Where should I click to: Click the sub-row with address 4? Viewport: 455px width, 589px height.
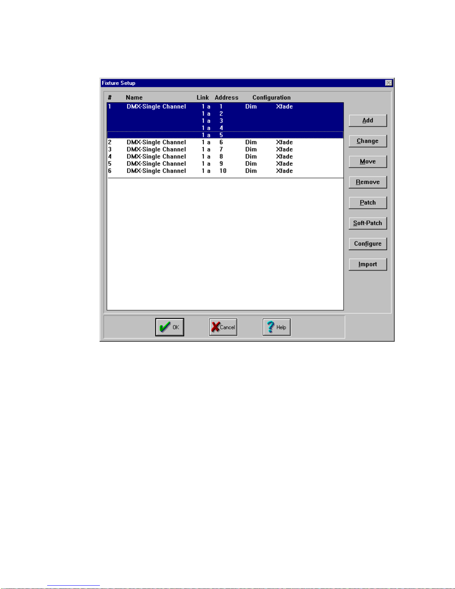(225, 128)
